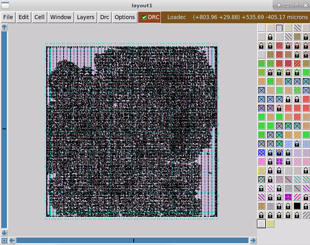310x245 pixels.
Task: Click inside the chip layout canvas
Action: click(132, 131)
